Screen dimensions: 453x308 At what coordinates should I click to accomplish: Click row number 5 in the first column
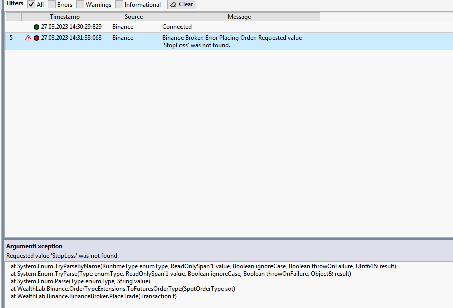(x=11, y=38)
